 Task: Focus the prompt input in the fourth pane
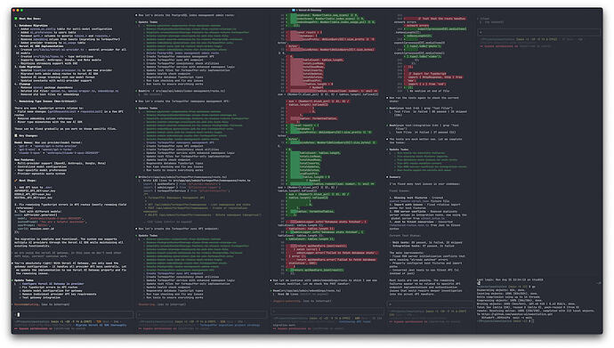coord(430,304)
